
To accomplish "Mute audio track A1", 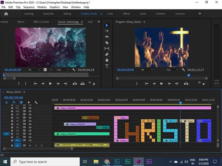I will [30, 145].
